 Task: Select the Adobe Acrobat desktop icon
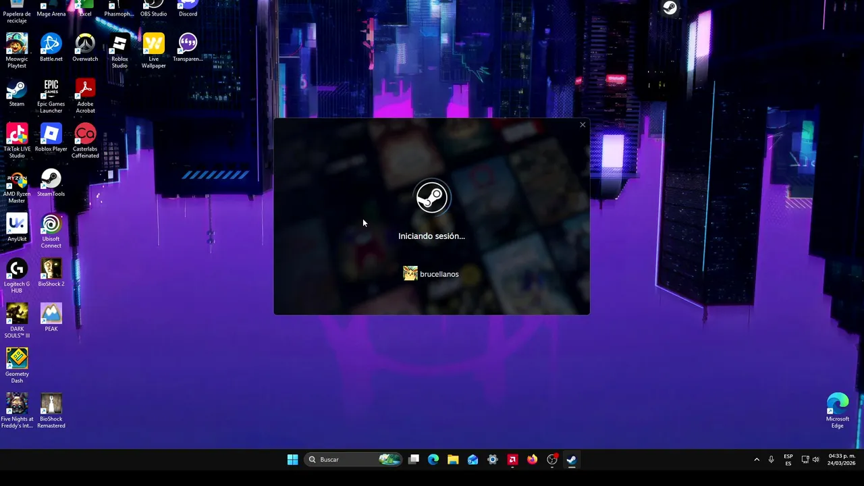click(x=85, y=96)
